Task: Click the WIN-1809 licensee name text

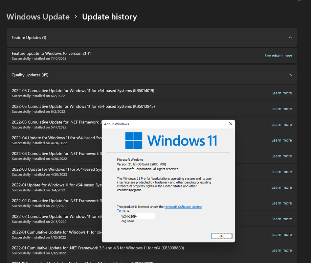Action: 129,216
